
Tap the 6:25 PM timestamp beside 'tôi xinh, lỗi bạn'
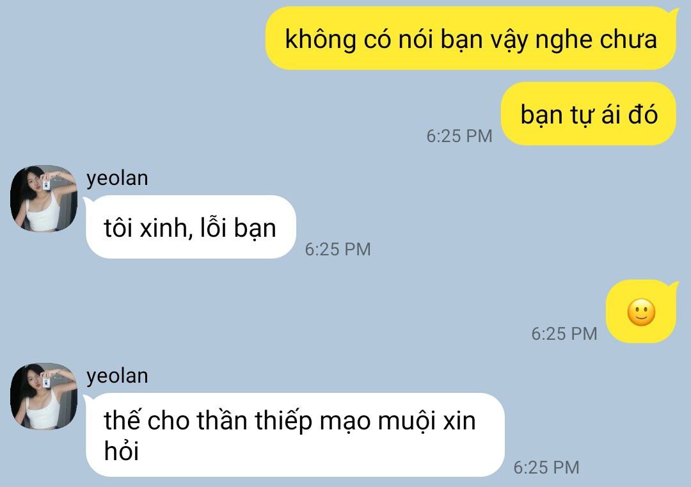(x=338, y=250)
